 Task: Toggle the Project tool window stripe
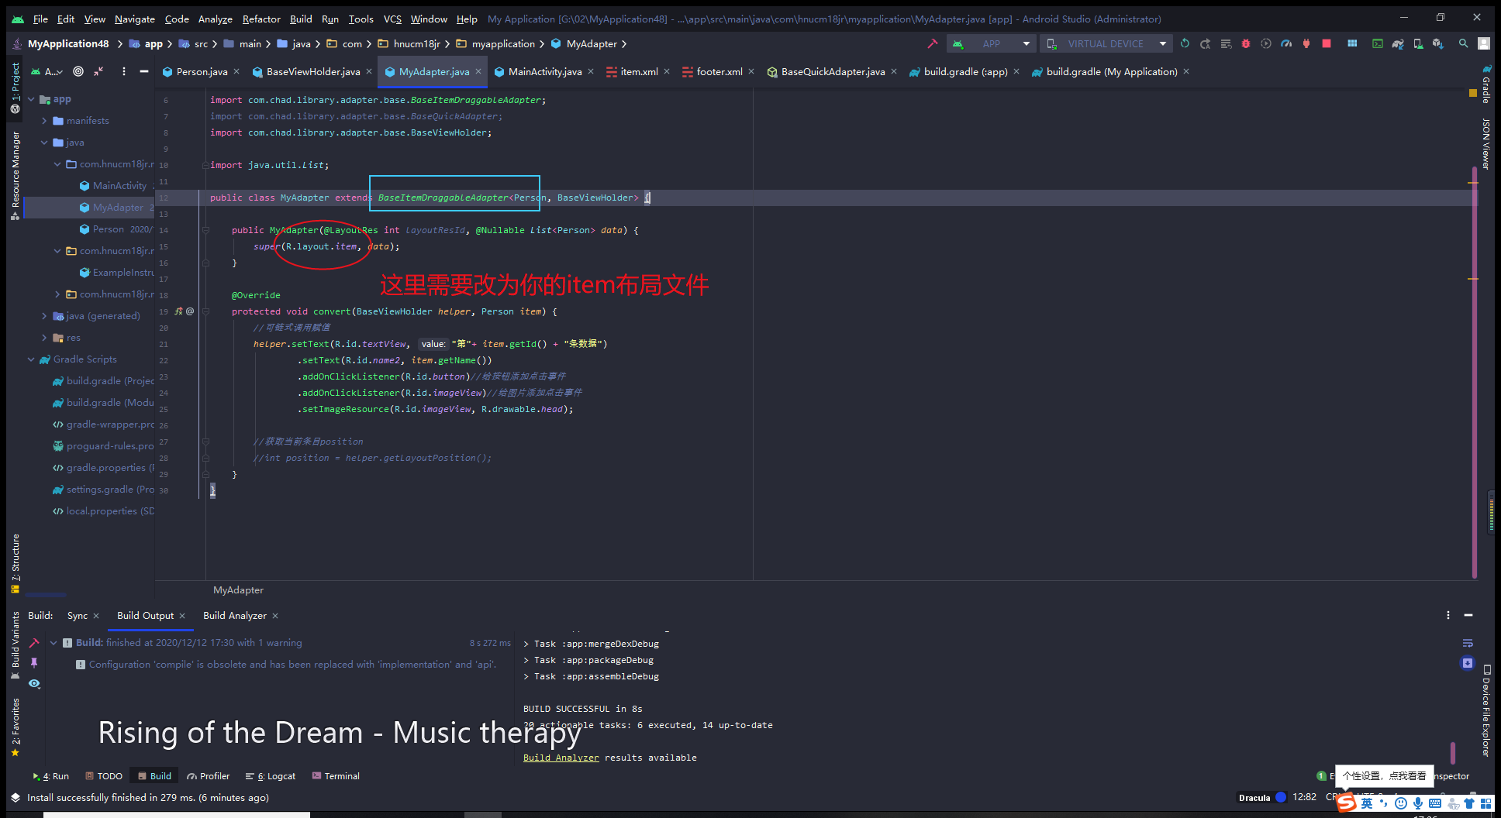point(15,88)
